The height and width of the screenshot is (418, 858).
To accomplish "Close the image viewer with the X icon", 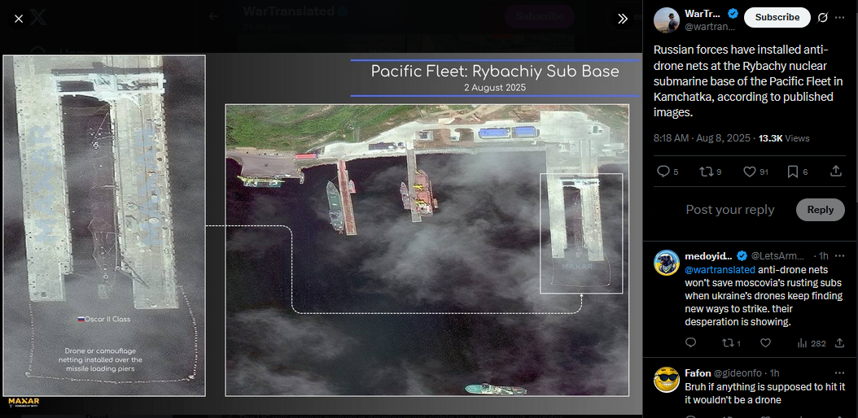I will (x=19, y=19).
